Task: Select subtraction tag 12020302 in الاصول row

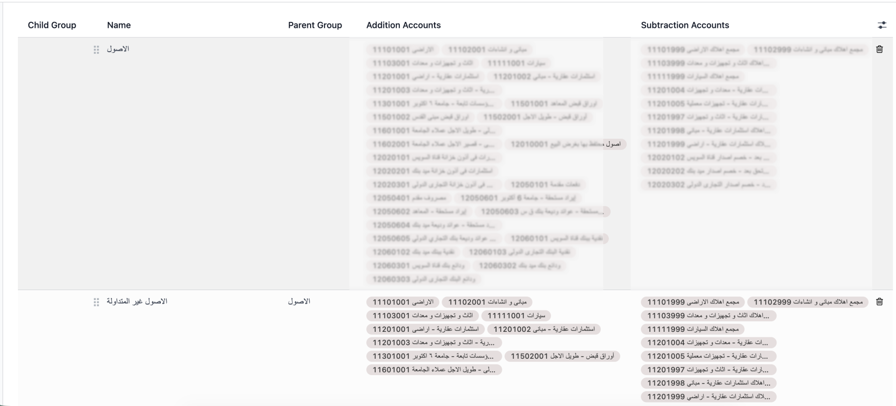Action: [x=709, y=185]
